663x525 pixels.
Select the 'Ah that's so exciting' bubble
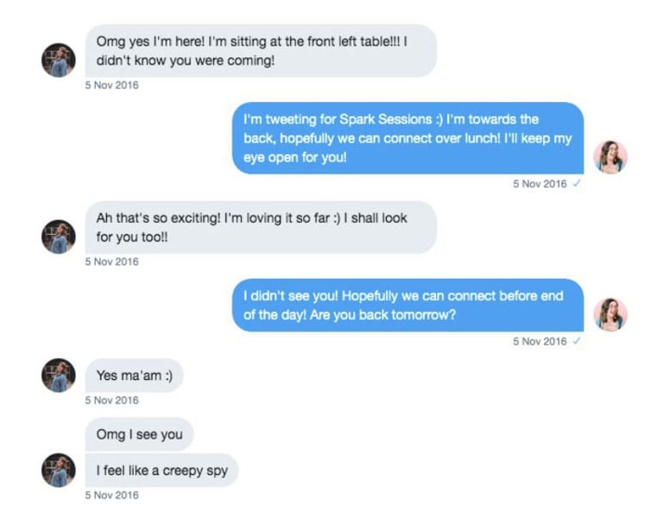(x=261, y=227)
